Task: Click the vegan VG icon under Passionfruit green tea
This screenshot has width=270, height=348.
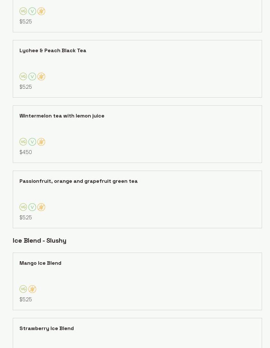Action: (x=23, y=207)
